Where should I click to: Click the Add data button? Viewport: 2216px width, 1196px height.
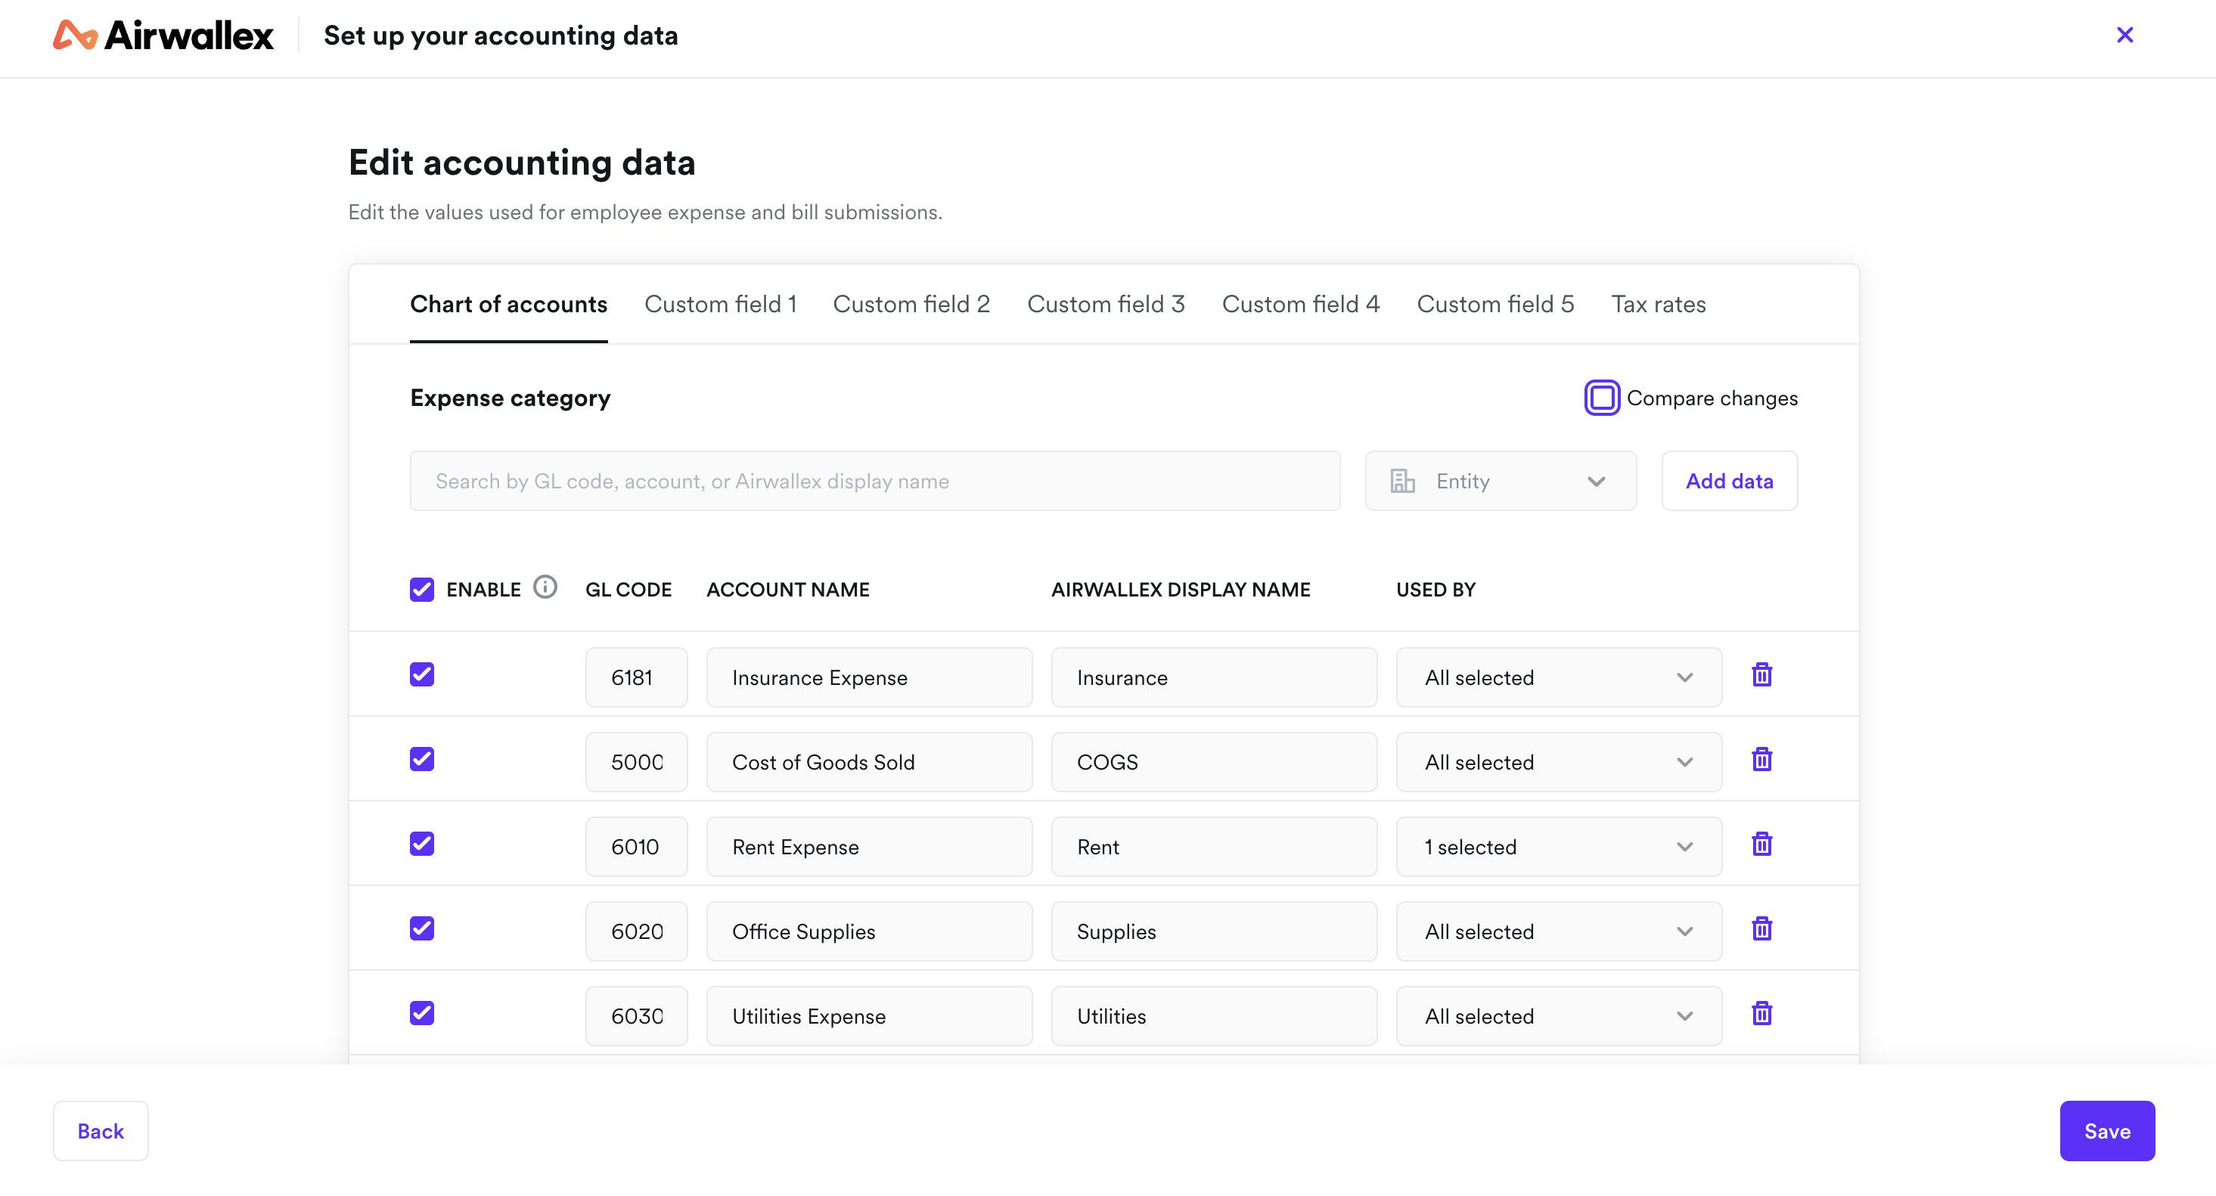pyautogui.click(x=1729, y=481)
